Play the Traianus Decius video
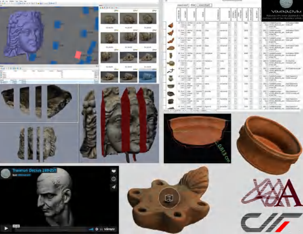The height and width of the screenshot is (234, 303). [x=6, y=228]
